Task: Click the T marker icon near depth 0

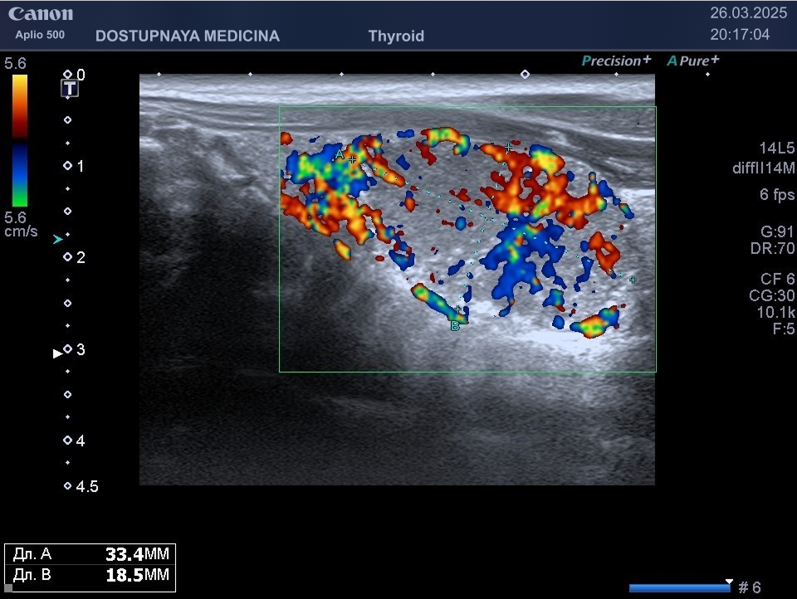Action: point(71,89)
